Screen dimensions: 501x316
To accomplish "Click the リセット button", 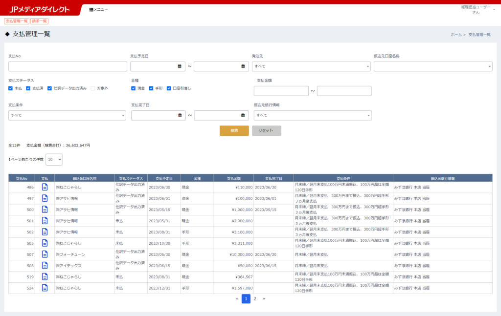I will 267,130.
